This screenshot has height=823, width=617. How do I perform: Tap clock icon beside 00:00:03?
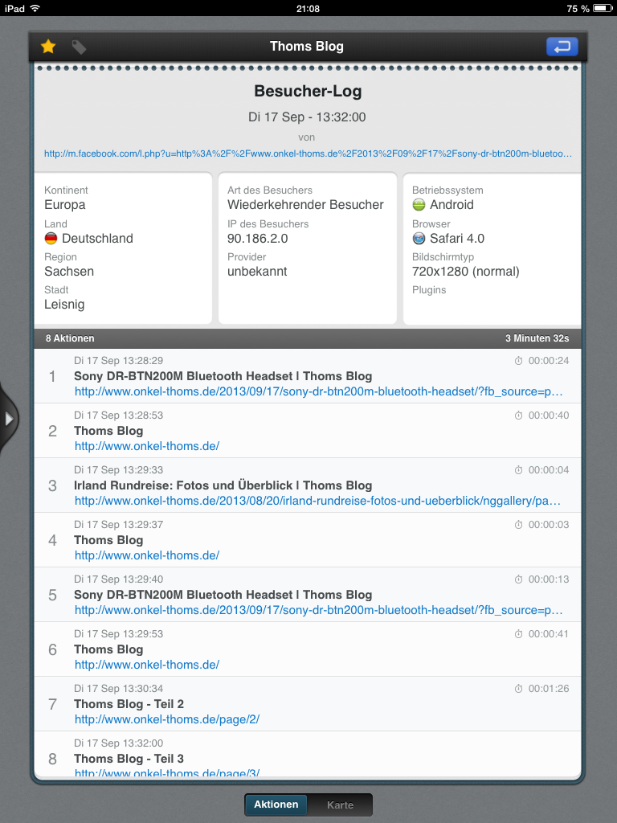(x=518, y=524)
